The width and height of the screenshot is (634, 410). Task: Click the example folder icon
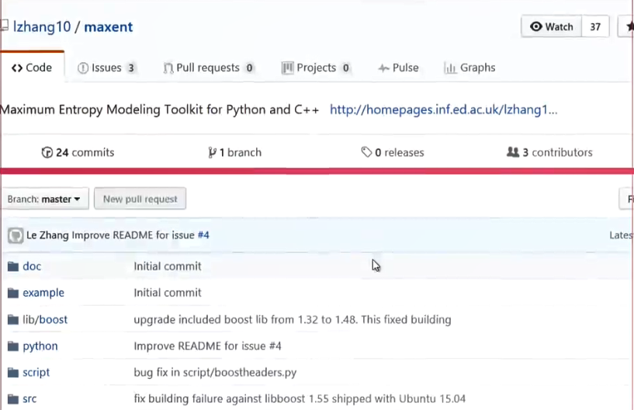(13, 293)
